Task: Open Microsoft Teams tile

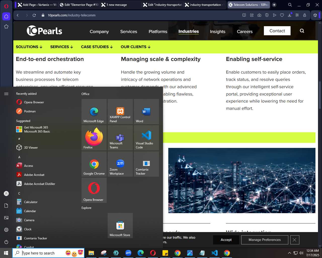Action: 120,138
